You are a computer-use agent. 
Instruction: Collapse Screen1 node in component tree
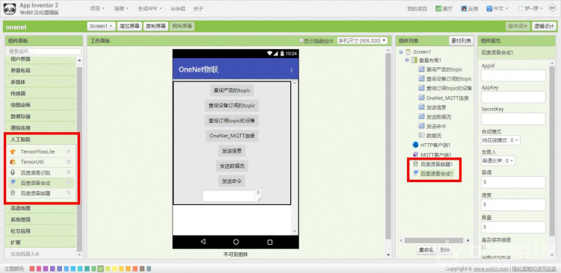point(401,52)
